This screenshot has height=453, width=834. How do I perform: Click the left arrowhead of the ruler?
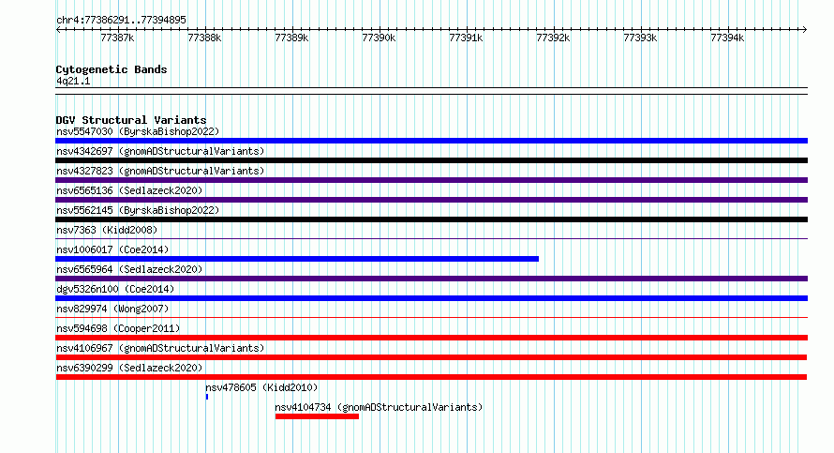coord(58,29)
